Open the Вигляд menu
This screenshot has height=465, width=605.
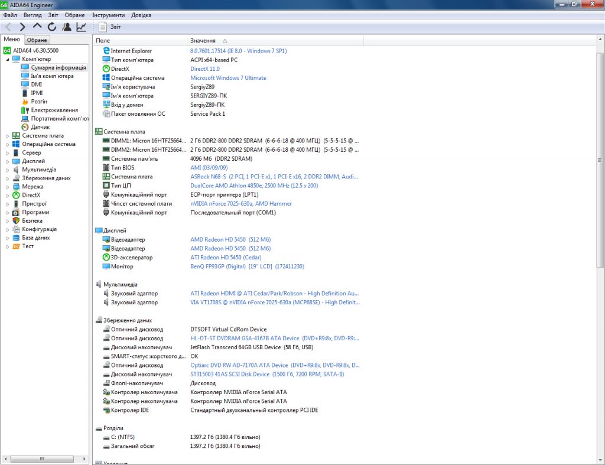point(32,15)
